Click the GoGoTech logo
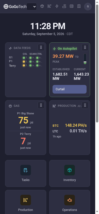Screen dimensions: 99x214 tap(15, 7)
